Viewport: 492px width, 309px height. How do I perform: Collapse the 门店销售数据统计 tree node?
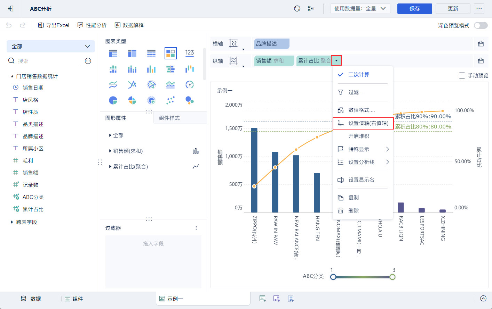tap(12, 76)
